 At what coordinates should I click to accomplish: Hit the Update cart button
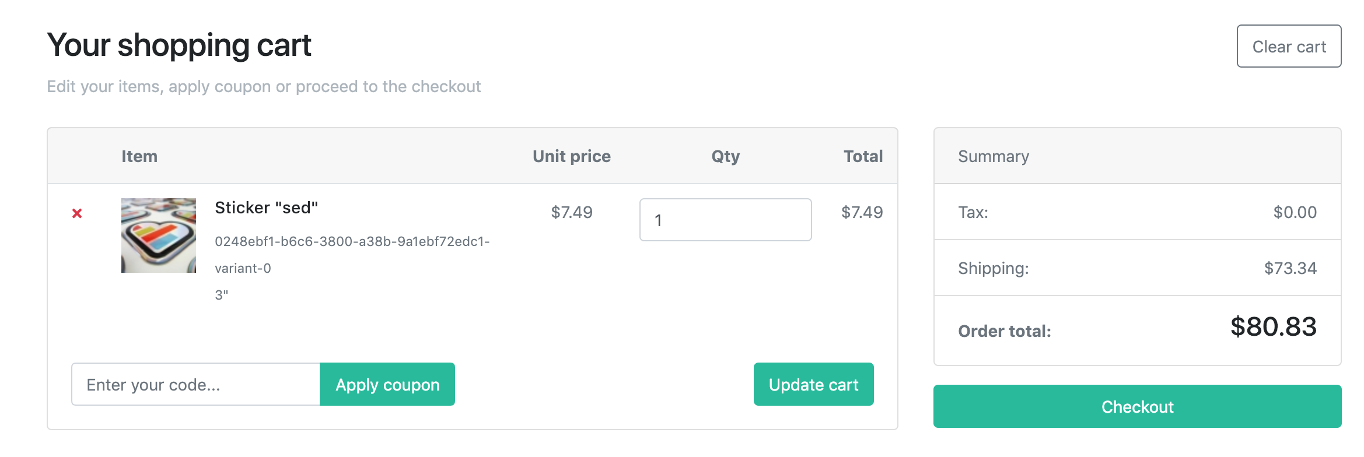813,384
